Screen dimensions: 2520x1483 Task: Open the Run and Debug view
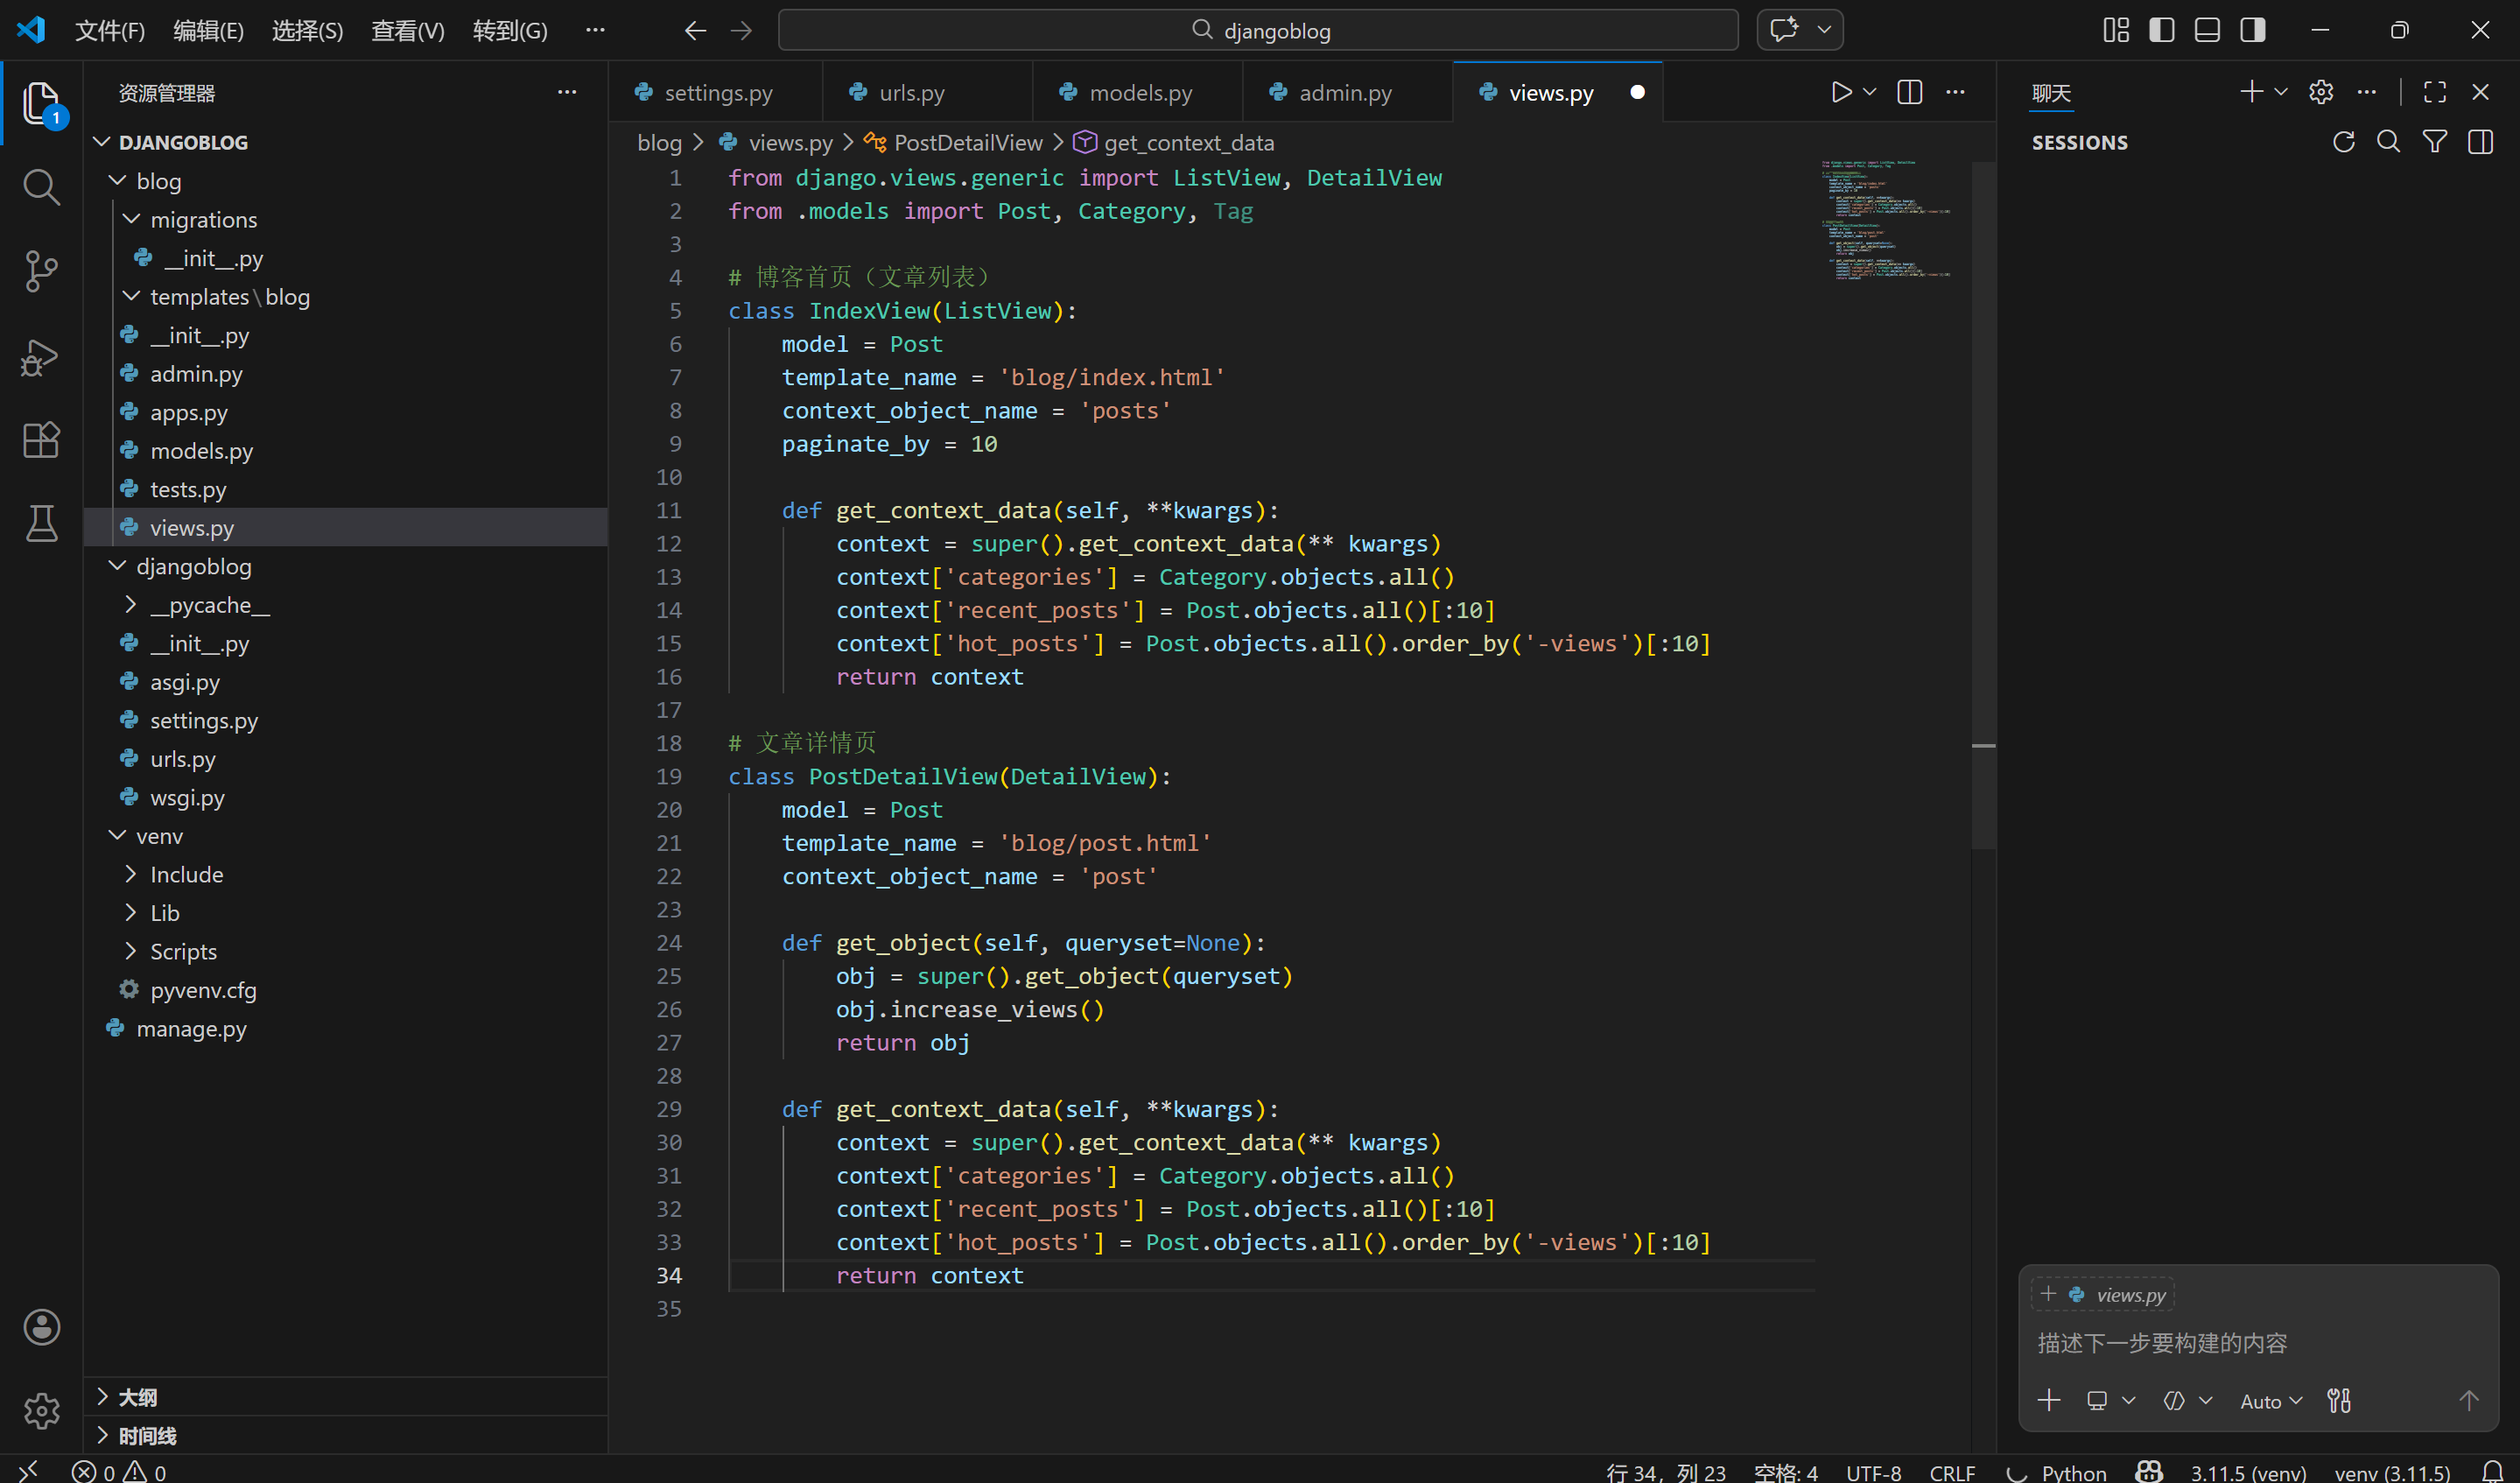coord(41,357)
